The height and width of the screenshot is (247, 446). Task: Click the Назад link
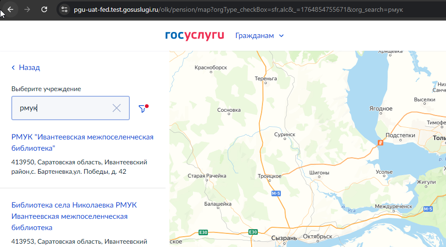click(25, 68)
